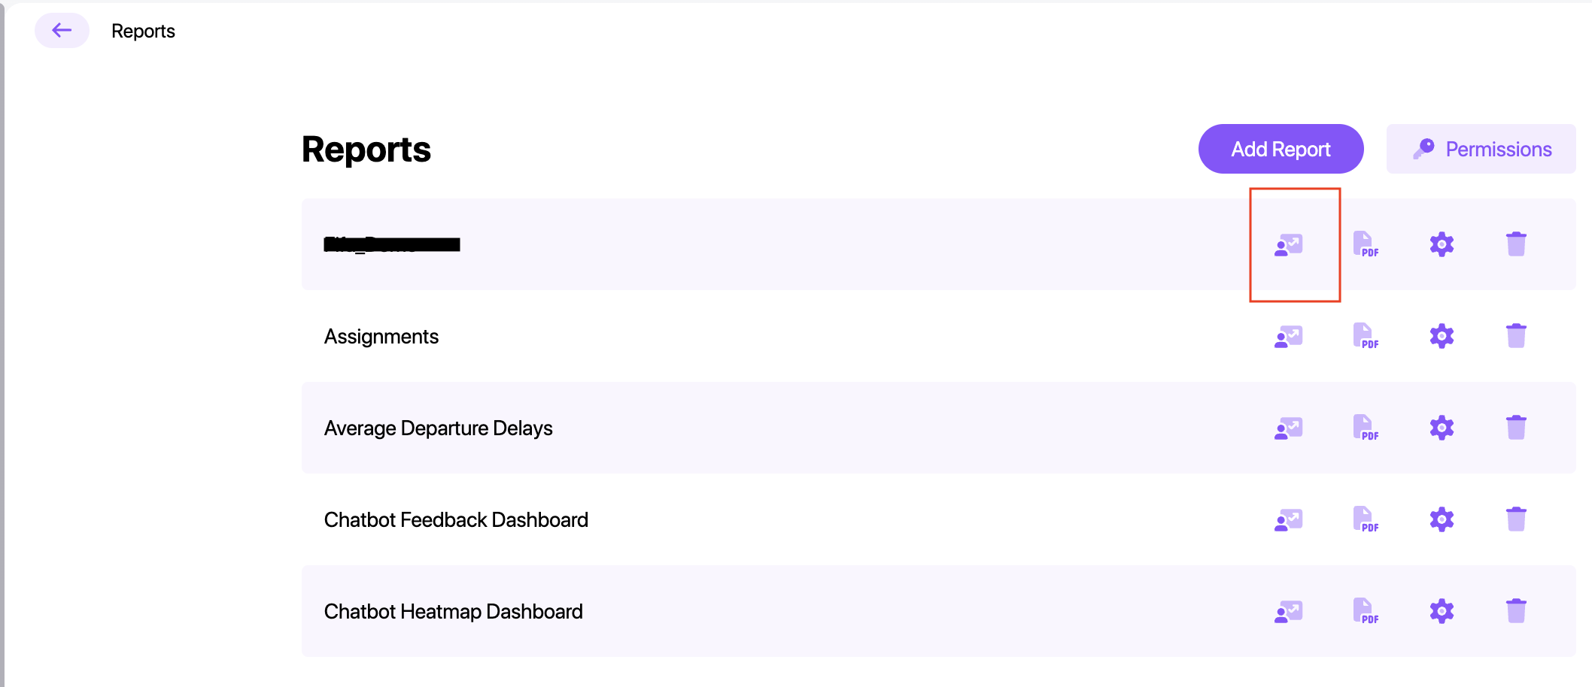Select the Chatbot Heatmap Dashboard row

click(453, 612)
